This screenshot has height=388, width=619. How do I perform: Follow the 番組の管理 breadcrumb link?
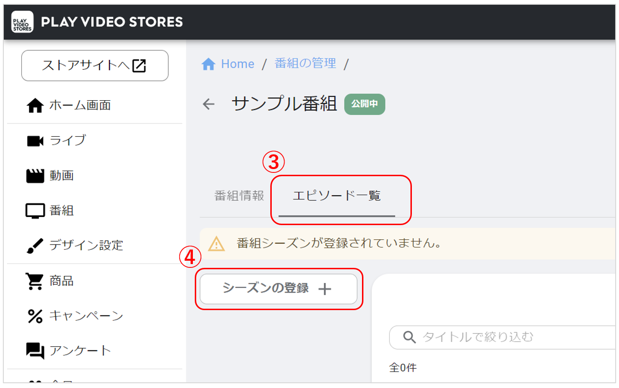tap(305, 63)
